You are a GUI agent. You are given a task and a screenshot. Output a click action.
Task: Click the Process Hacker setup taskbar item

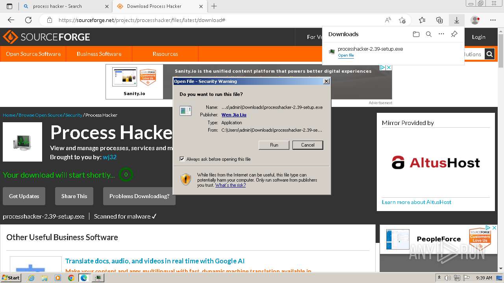pyautogui.click(x=98, y=278)
